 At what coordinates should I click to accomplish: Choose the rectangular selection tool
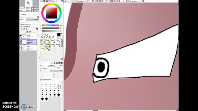point(42,35)
